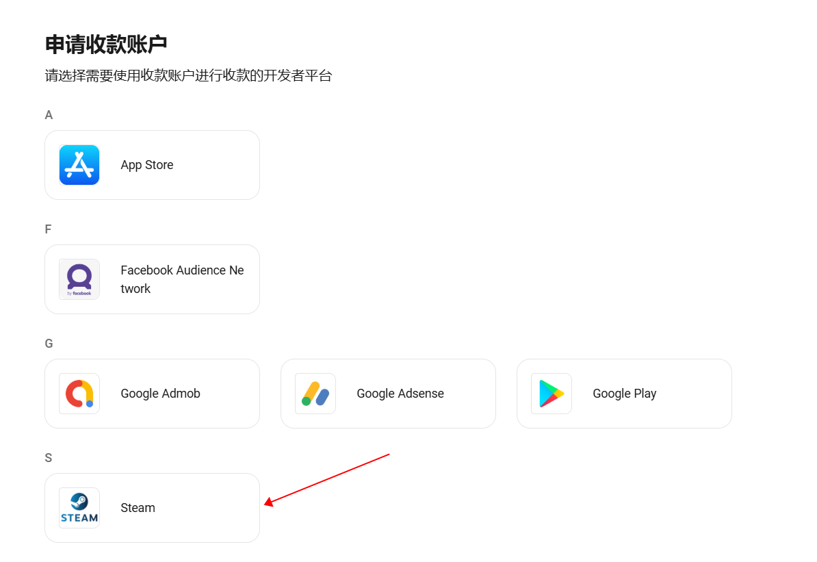Viewport: 817px width, 562px height.
Task: Click the blue App Store icon
Action: 79,165
